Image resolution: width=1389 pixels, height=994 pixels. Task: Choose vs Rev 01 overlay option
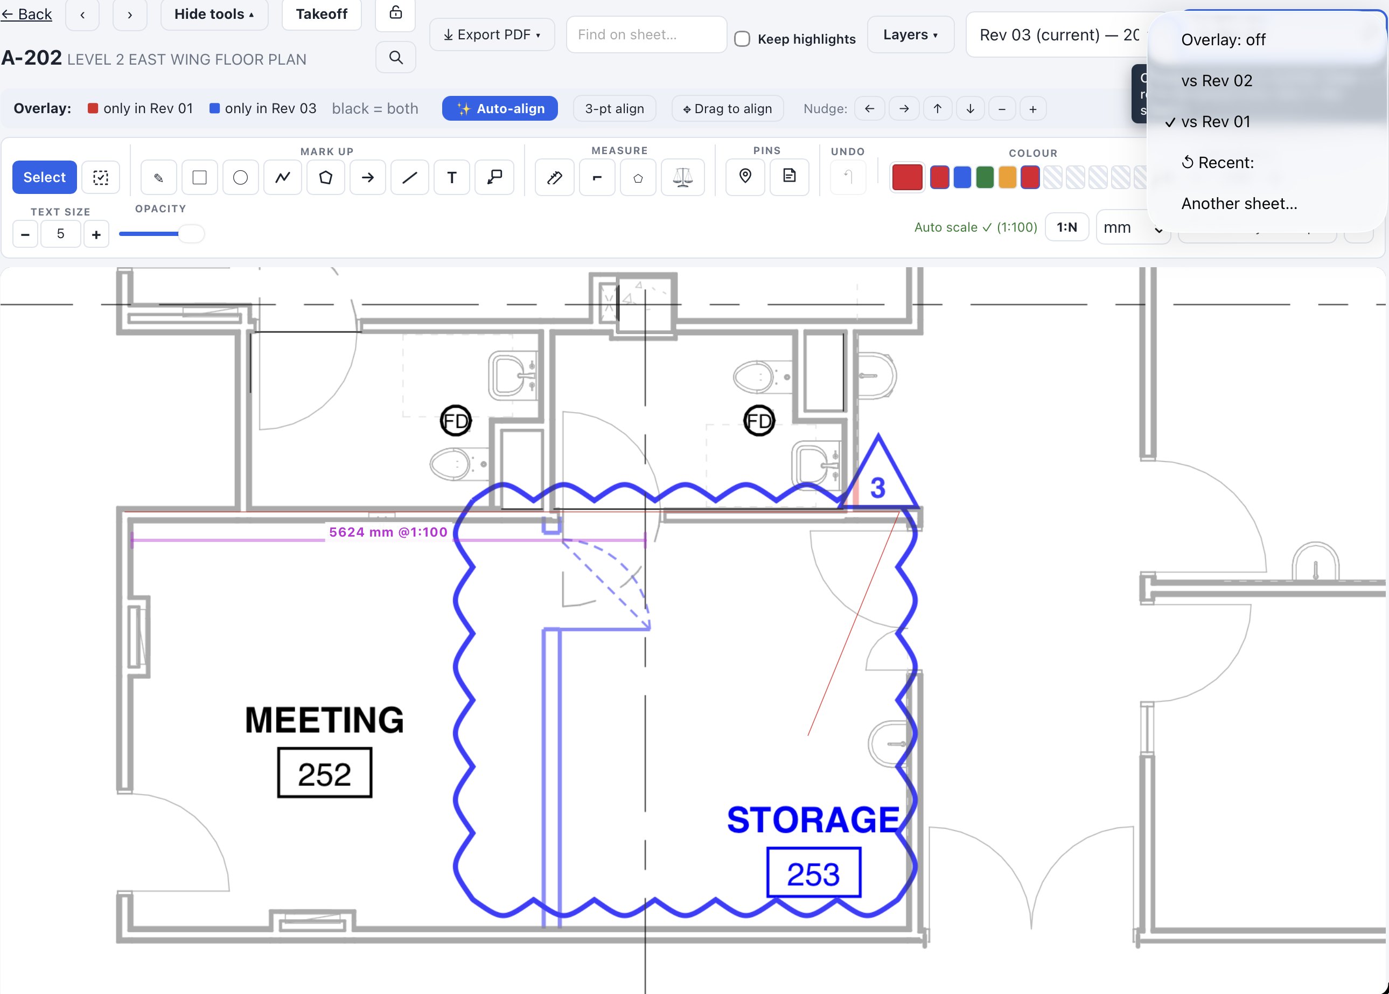[1267, 122]
